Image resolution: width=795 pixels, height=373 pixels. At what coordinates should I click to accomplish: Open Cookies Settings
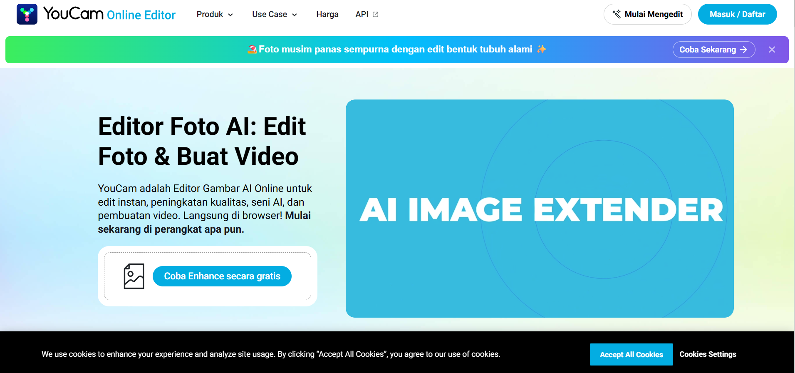coord(708,354)
